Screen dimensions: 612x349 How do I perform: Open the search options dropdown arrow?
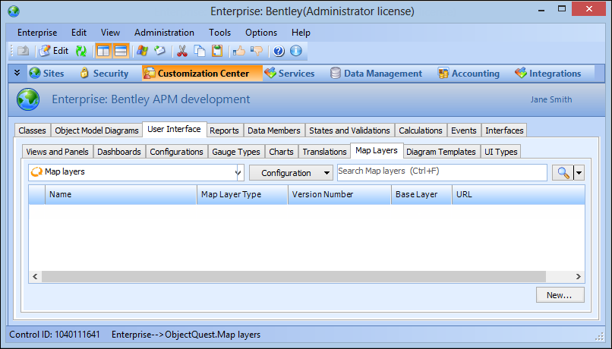click(x=579, y=173)
